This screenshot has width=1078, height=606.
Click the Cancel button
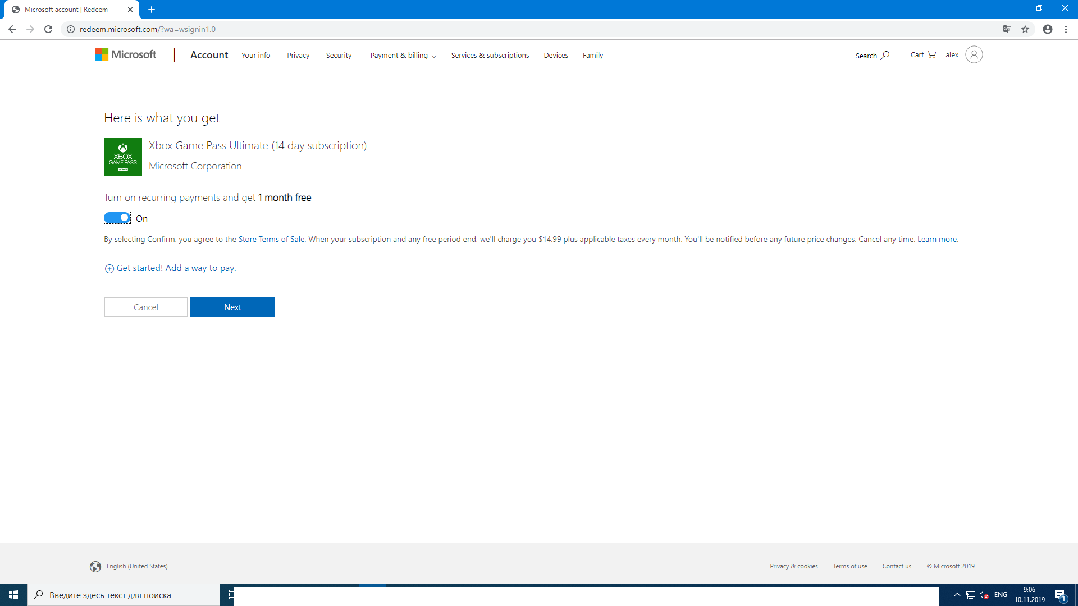tap(146, 307)
